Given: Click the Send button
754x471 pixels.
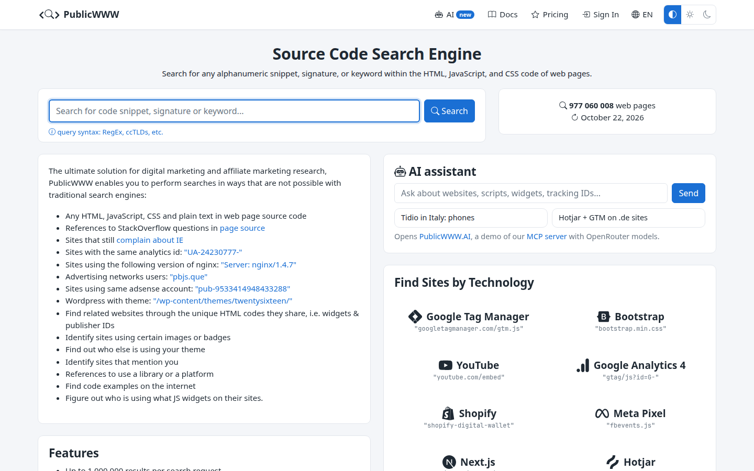Looking at the screenshot, I should coord(689,193).
